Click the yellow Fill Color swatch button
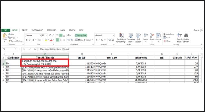The width and height of the screenshot is (205, 112). [46, 40]
